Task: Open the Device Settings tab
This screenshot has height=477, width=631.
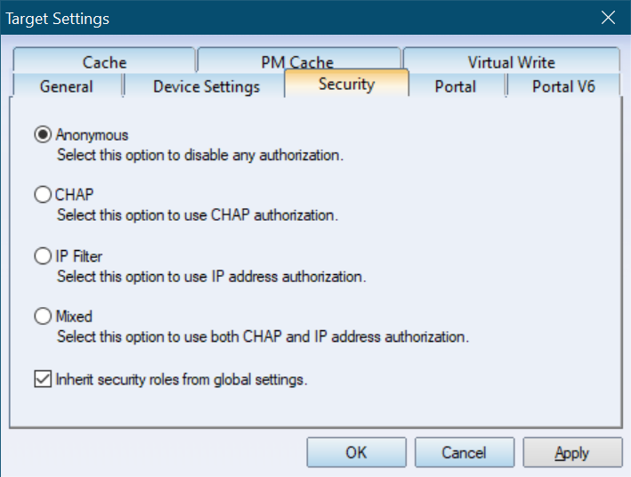Action: 206,85
